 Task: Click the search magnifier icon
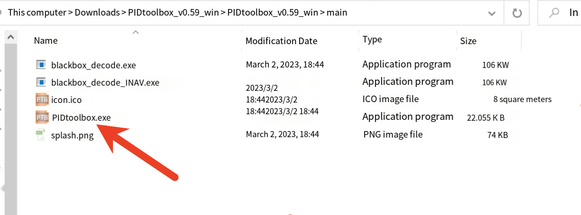[x=554, y=13]
